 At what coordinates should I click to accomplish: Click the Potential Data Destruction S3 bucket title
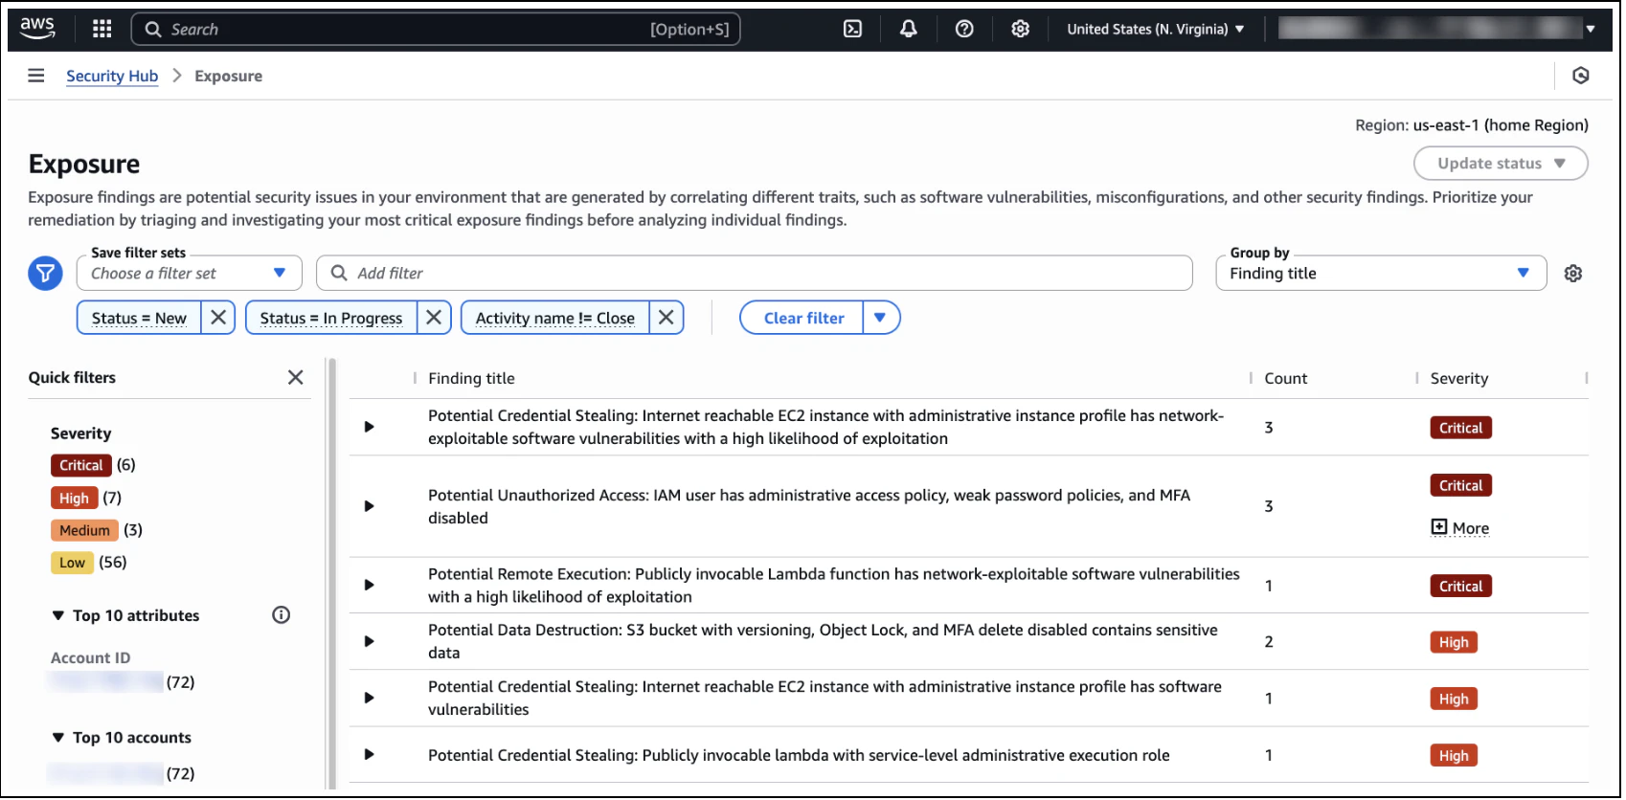pos(824,642)
